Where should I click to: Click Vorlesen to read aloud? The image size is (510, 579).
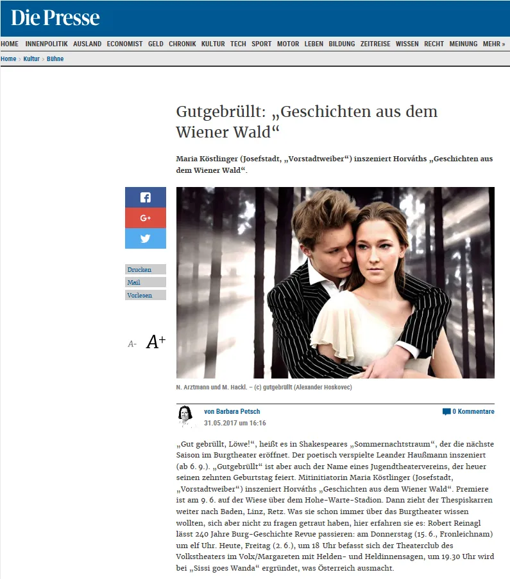pos(146,295)
